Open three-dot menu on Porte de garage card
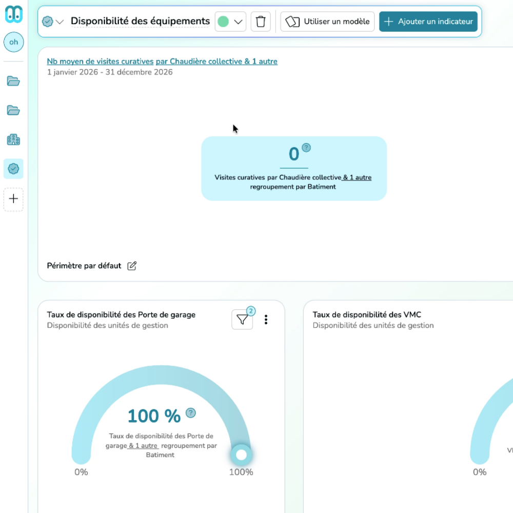This screenshot has height=513, width=513. (266, 320)
